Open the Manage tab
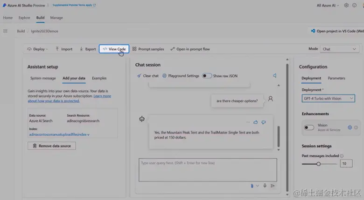This screenshot has width=364, height=200. [x=56, y=18]
